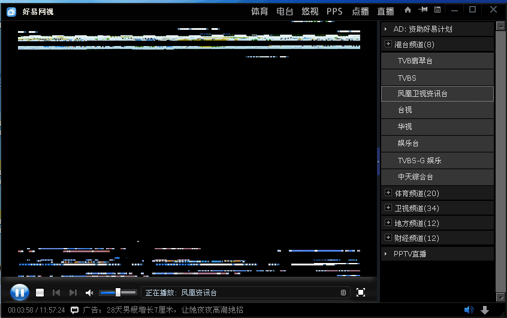Play the TVB翡翠台 channel
This screenshot has width=507, height=318.
437,60
